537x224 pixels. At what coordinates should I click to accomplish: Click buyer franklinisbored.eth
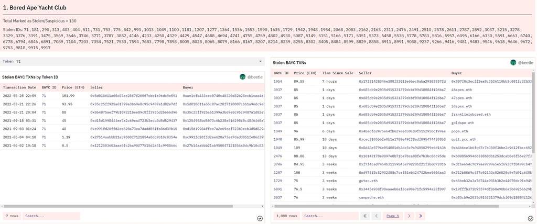click(x=471, y=115)
